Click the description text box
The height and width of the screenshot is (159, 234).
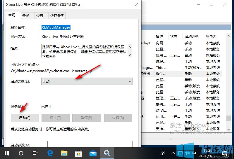point(85,51)
